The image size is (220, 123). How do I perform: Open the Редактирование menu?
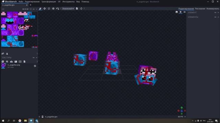click(32, 2)
